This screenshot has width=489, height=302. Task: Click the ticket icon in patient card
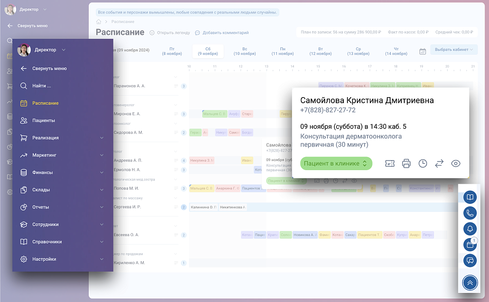[390, 164]
